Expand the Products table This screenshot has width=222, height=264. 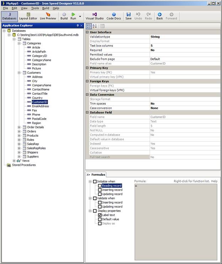click(19, 136)
